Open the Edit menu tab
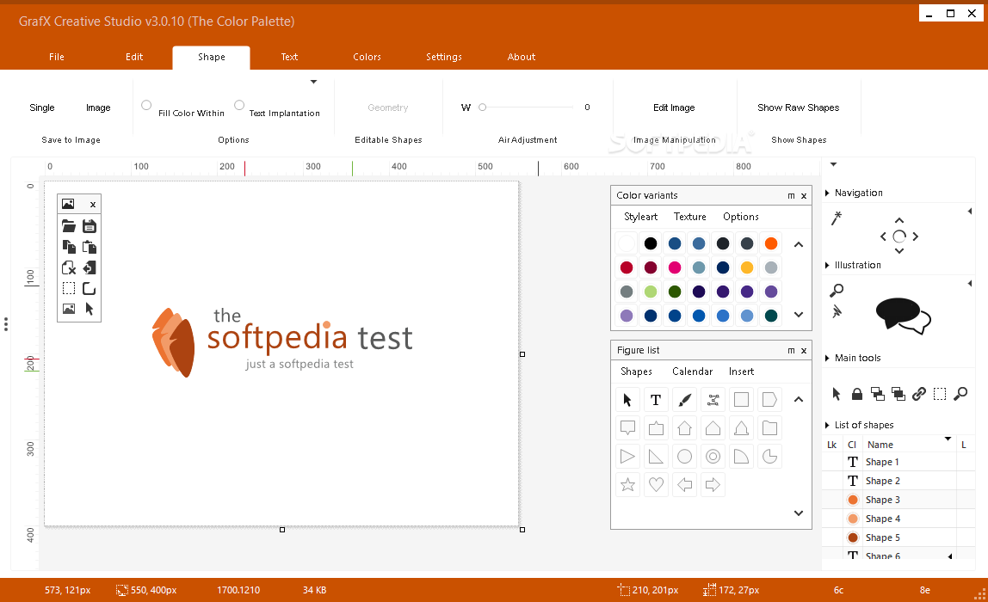The width and height of the screenshot is (988, 602). (x=134, y=57)
